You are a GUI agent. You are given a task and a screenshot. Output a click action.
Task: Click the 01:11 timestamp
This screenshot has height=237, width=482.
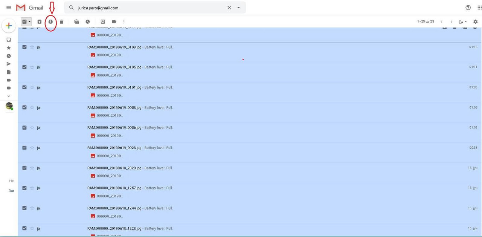pos(473,67)
